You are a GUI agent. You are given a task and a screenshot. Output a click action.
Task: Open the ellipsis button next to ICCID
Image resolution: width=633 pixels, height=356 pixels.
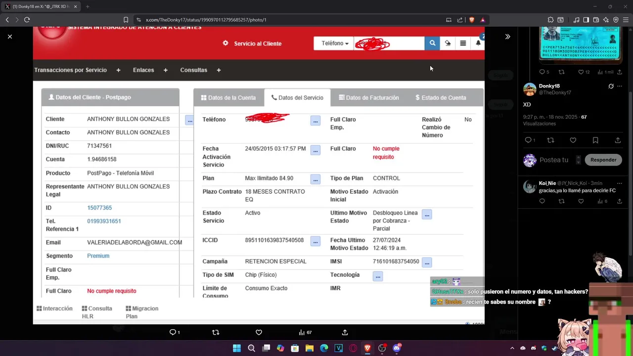point(316,241)
